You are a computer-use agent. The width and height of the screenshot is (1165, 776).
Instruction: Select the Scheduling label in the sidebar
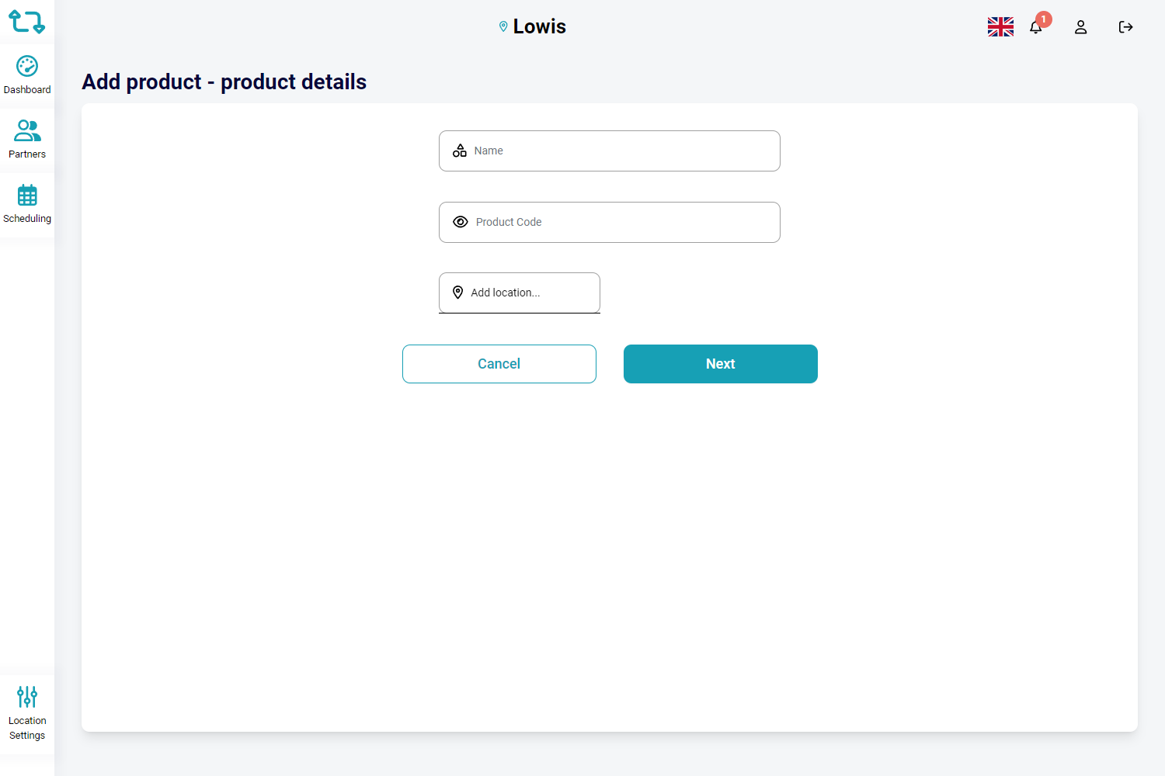[x=27, y=219]
